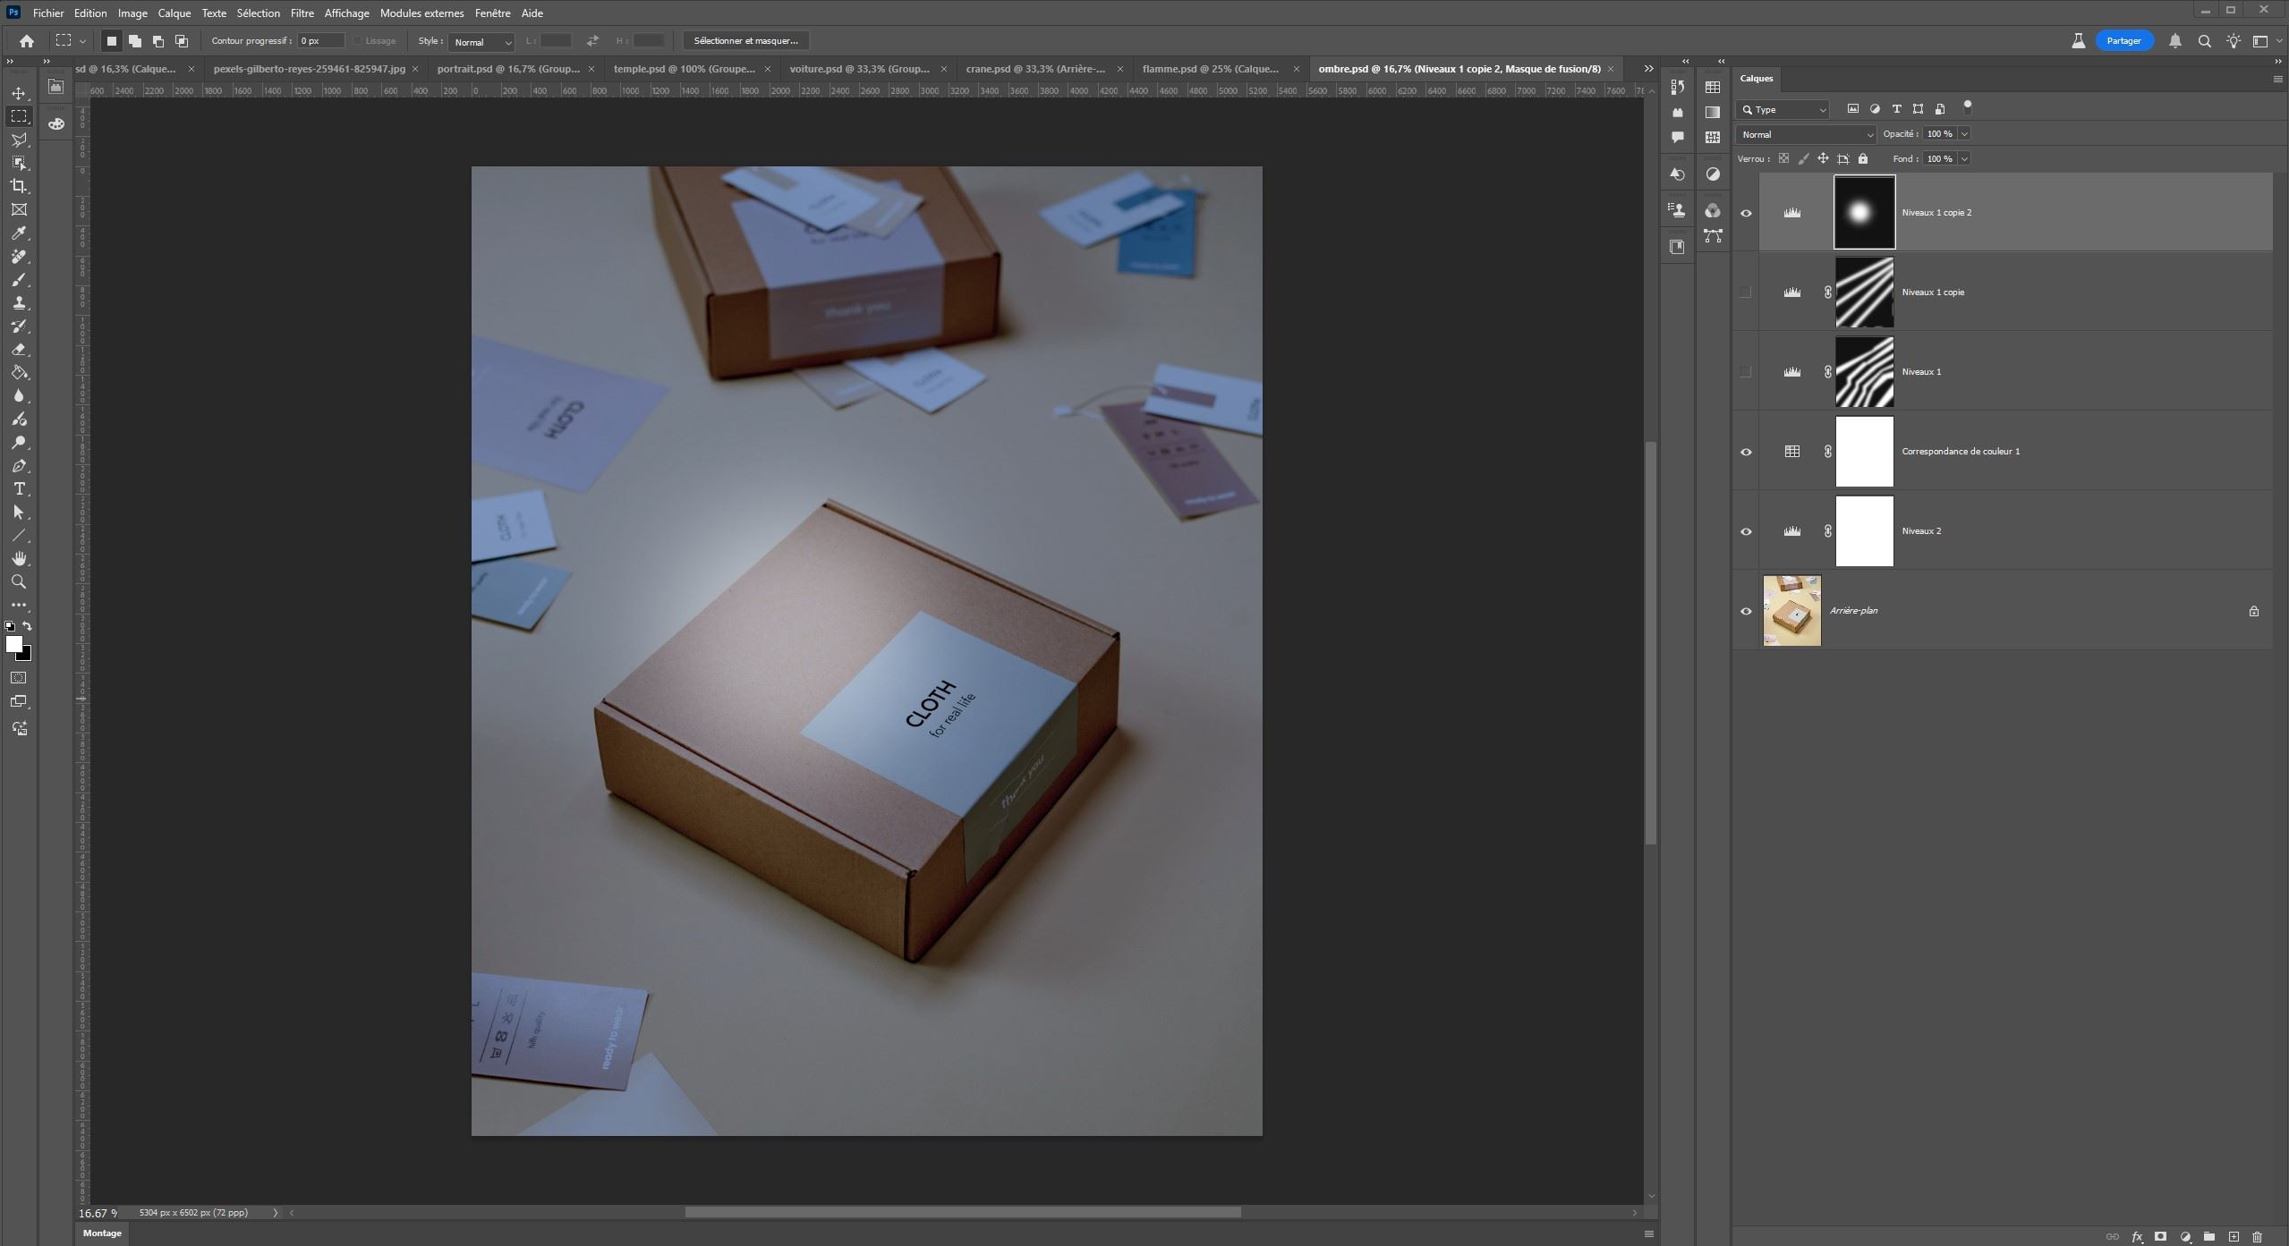2289x1246 pixels.
Task: Select the Object Selection tool
Action: coord(19,163)
